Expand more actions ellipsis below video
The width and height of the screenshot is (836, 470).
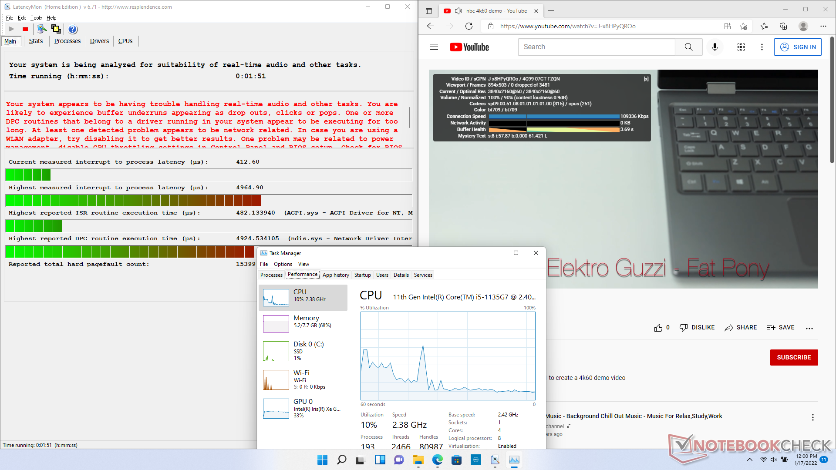(809, 328)
